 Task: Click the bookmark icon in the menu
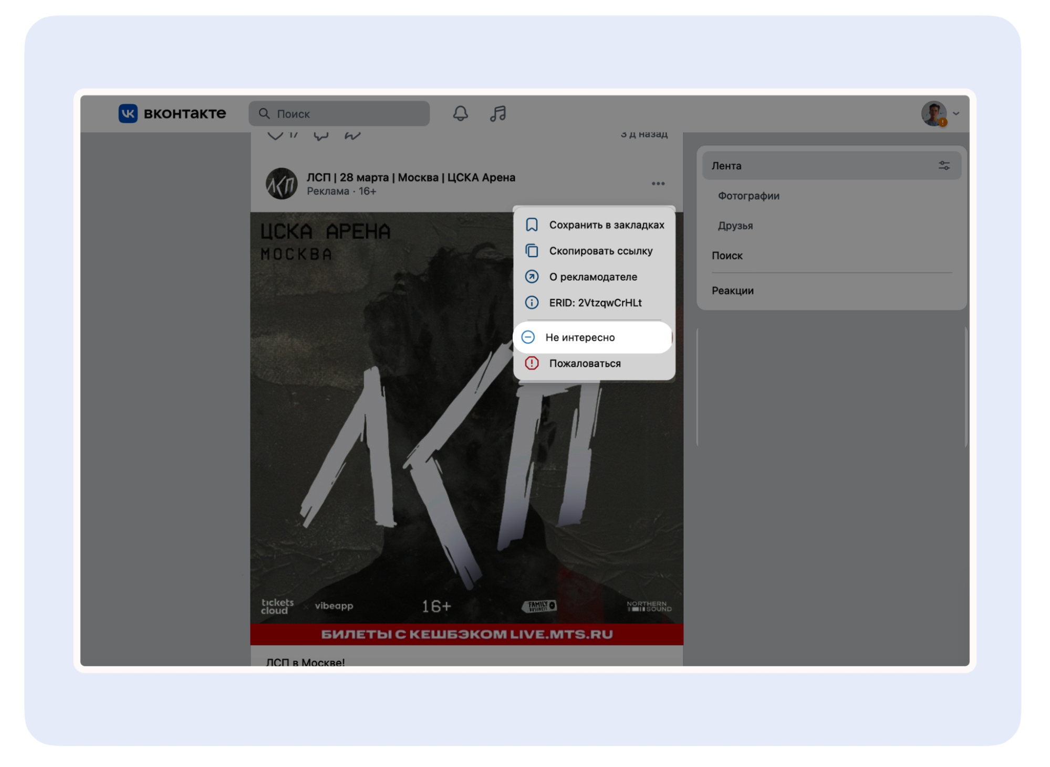pyautogui.click(x=532, y=225)
